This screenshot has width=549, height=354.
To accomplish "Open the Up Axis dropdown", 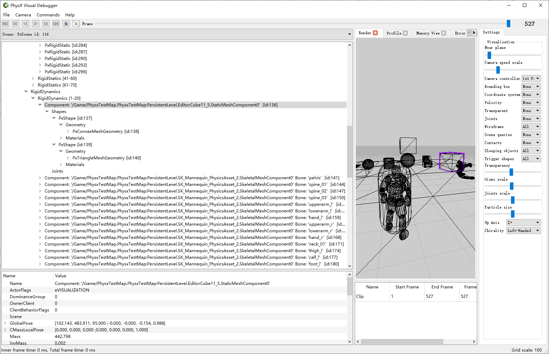I will coord(524,223).
